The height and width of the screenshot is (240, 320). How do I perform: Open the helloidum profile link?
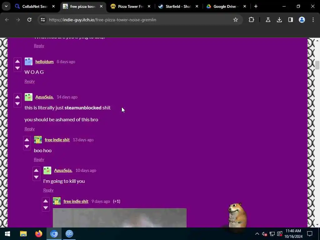44,62
